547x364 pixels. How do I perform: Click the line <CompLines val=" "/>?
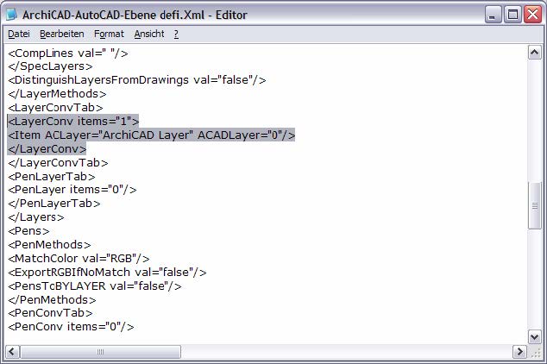68,53
